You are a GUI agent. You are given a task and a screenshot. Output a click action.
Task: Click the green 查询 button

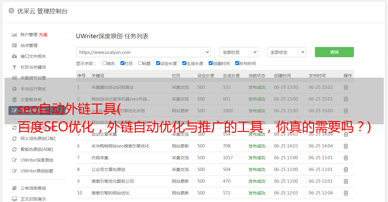point(334,52)
